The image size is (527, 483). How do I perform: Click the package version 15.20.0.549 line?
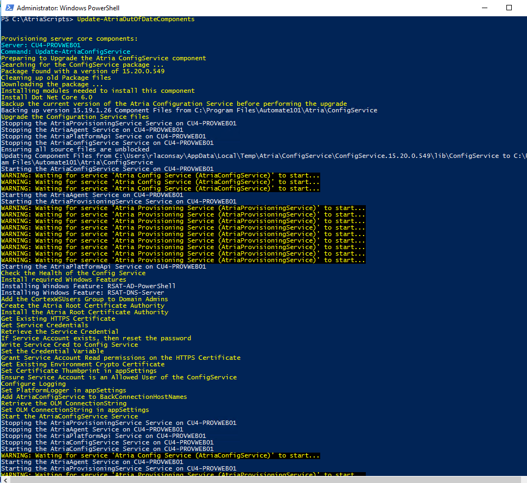point(83,71)
